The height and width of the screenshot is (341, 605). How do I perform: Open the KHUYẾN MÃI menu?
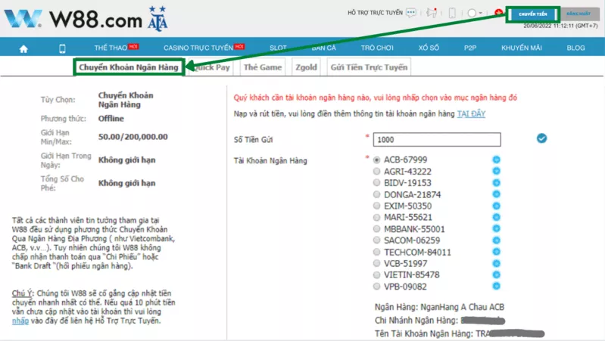click(521, 48)
